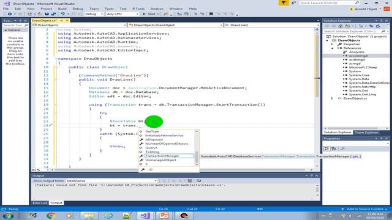Click the Solution Explorer Refresh icon
Image resolution: width=392 pixels, height=220 pixels.
coord(378,26)
